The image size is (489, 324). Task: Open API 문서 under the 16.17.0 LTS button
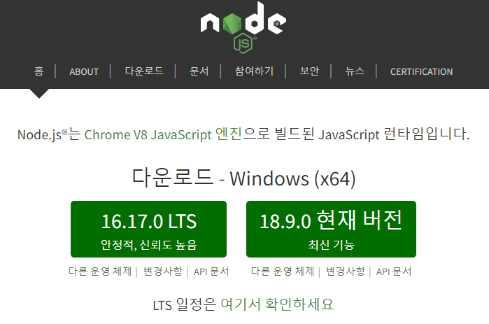(x=211, y=272)
